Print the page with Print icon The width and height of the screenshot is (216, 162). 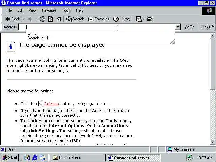(150, 19)
